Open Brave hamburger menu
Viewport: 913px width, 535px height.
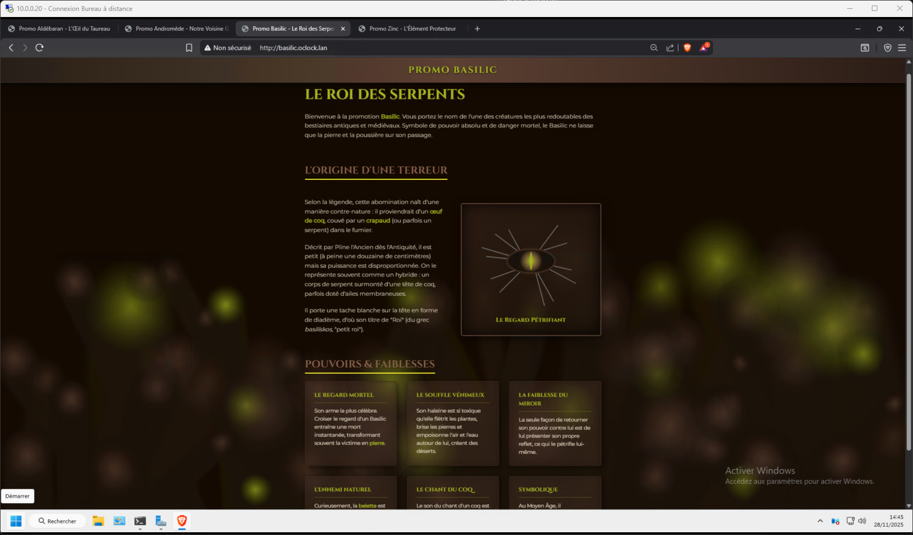(901, 48)
